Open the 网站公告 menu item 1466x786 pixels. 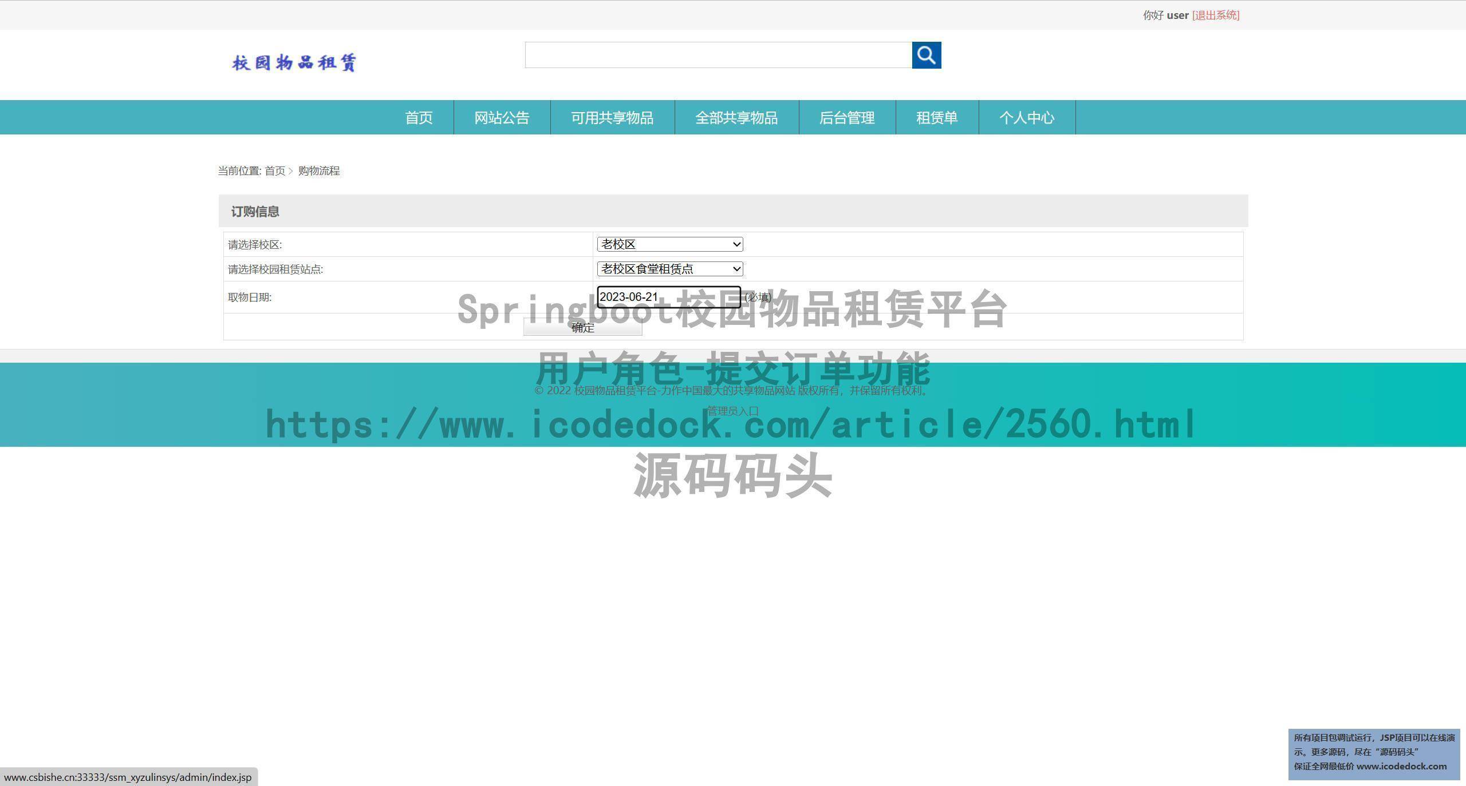(502, 117)
